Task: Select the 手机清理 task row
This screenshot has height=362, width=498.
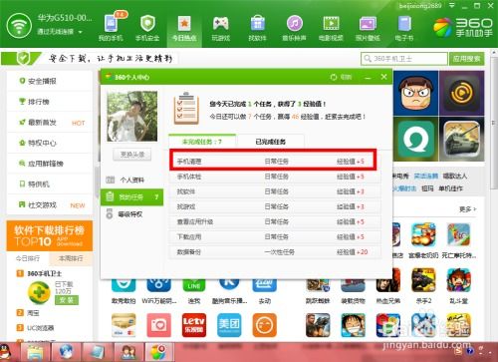Action: [x=273, y=162]
